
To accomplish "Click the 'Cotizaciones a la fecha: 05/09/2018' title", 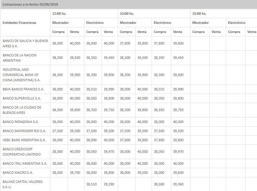I will [x=30, y=5].
